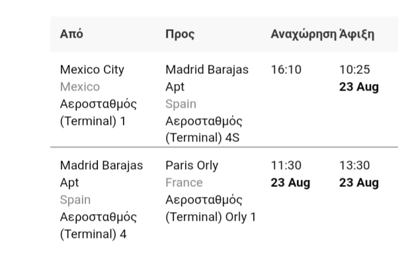Click Madrid Barajas origin in second row
This screenshot has width=398, height=263.
(x=102, y=174)
